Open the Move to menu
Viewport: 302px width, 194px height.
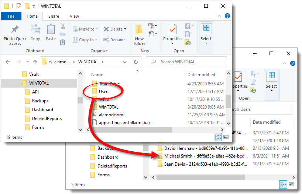click(86, 29)
